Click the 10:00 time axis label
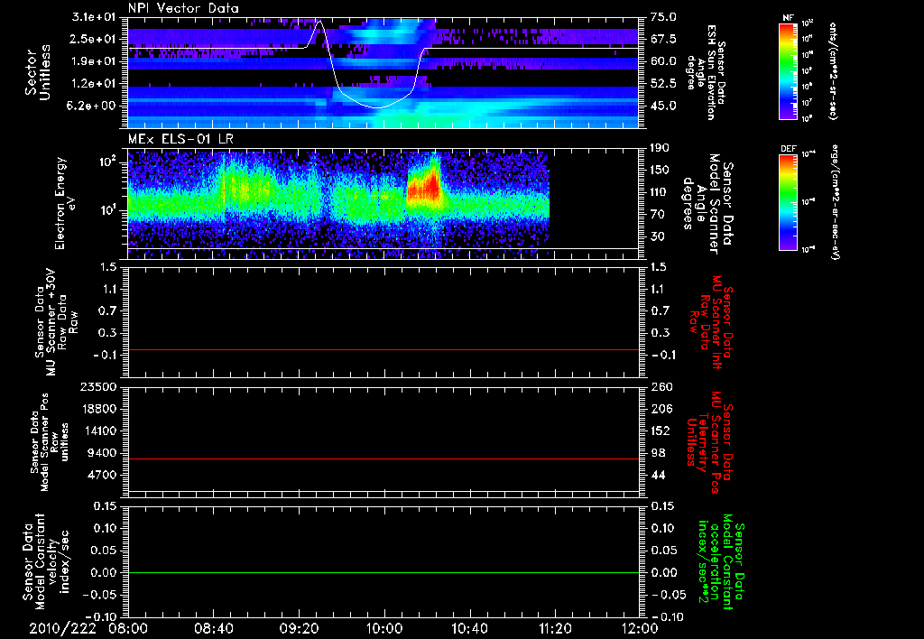The height and width of the screenshot is (639, 924). (384, 629)
